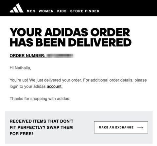Click the login to your adidas text
Viewport: 157px width, 146px height.
(27, 86)
